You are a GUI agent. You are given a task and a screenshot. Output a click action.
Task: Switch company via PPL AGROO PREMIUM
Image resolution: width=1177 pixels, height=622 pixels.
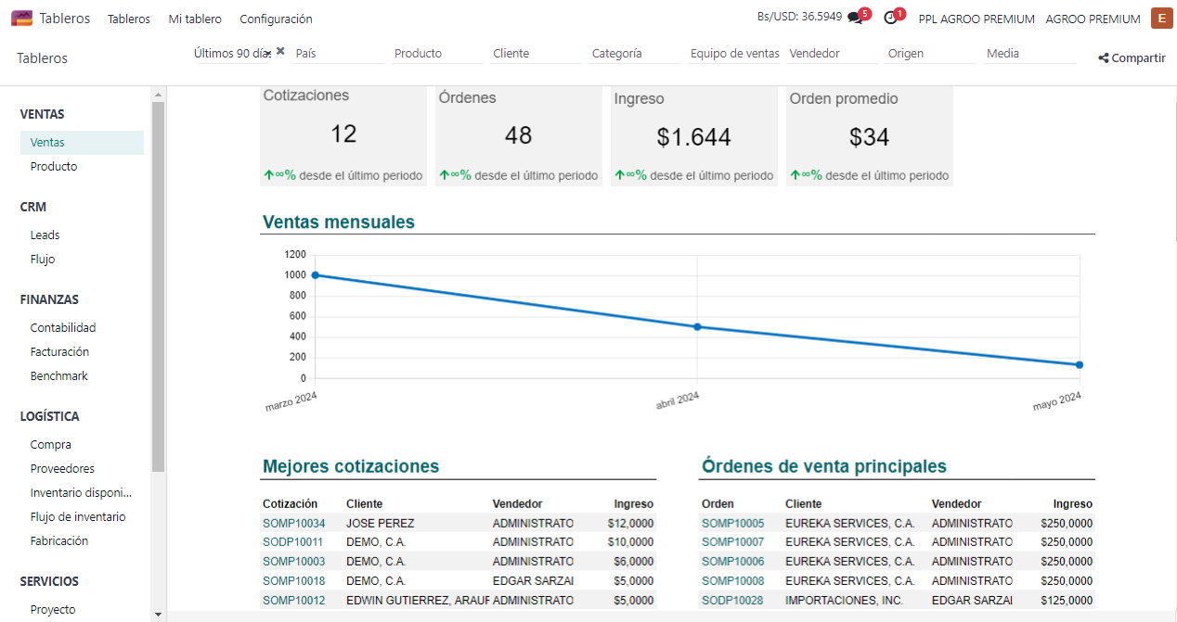click(977, 19)
